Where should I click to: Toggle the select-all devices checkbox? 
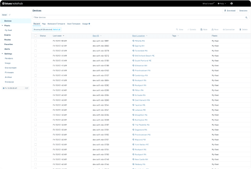[36, 36]
